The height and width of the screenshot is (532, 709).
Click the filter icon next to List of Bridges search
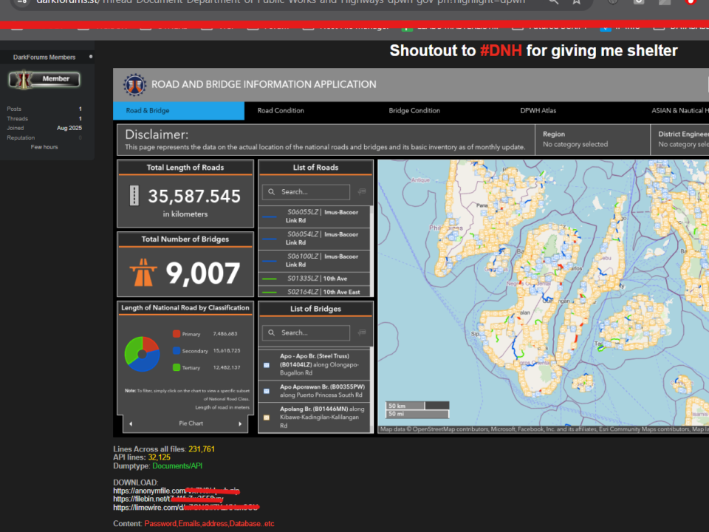(x=362, y=332)
